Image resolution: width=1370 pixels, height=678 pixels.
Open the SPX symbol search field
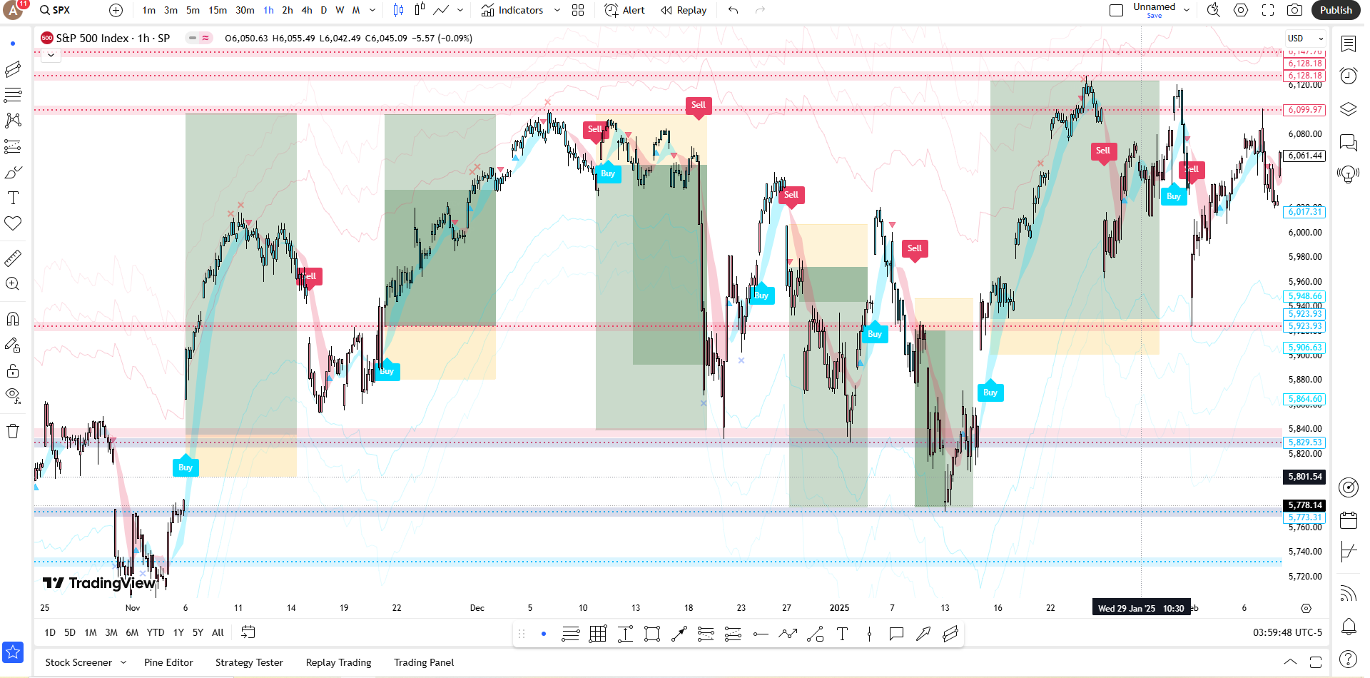(61, 10)
